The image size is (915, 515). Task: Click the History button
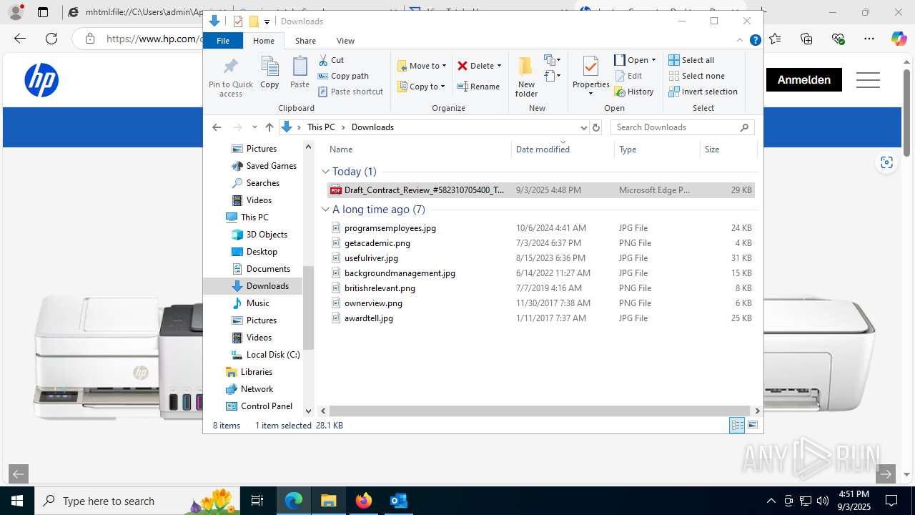pyautogui.click(x=635, y=92)
